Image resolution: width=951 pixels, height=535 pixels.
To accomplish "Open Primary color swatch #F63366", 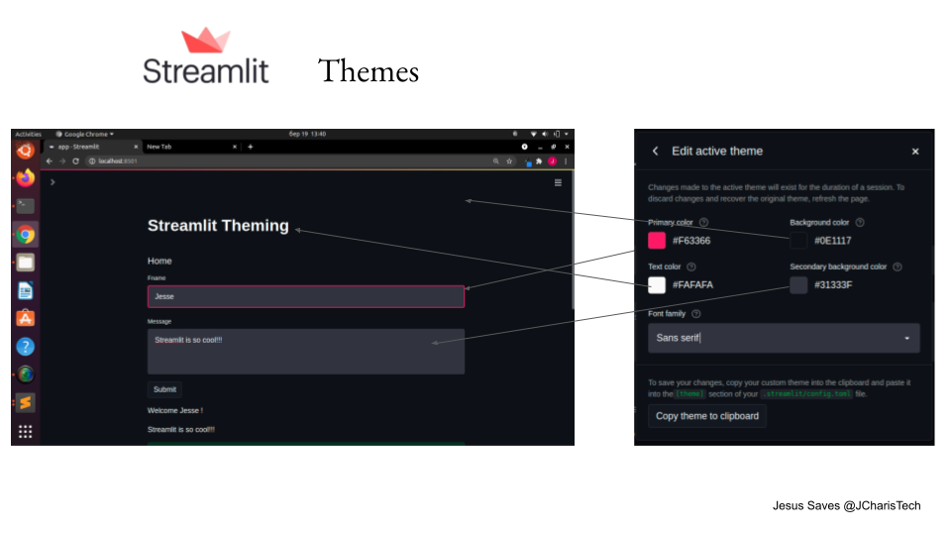I will pos(657,240).
